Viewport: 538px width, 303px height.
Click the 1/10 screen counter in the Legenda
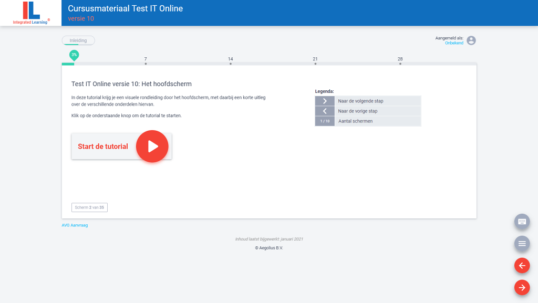point(325,121)
